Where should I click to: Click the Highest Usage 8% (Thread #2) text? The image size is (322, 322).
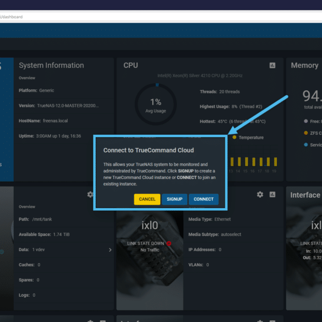click(x=231, y=107)
